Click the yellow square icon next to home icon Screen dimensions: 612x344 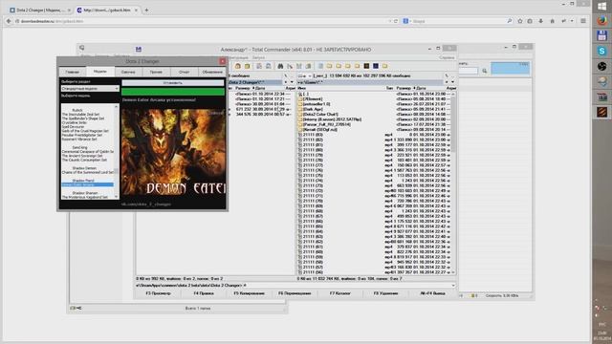pos(247,66)
